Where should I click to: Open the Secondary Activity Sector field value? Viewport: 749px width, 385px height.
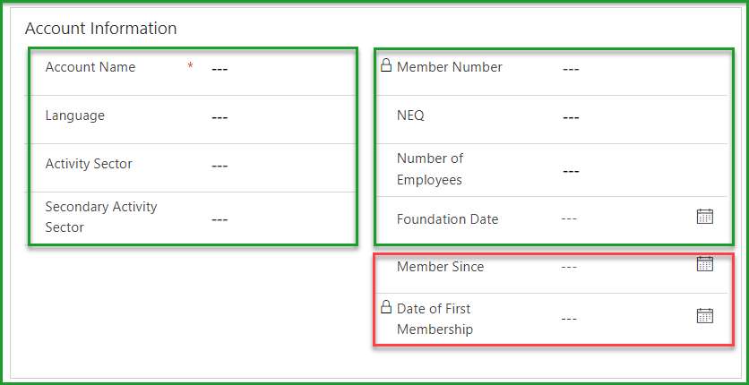[x=220, y=218]
